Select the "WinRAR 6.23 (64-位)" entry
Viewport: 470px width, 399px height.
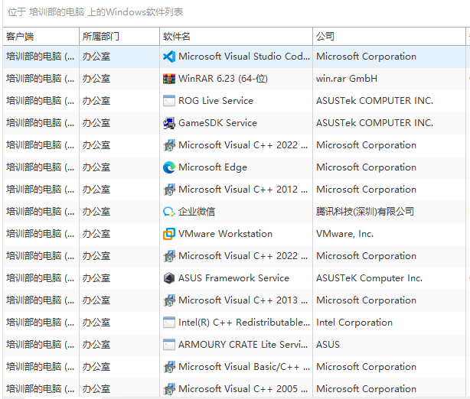223,79
